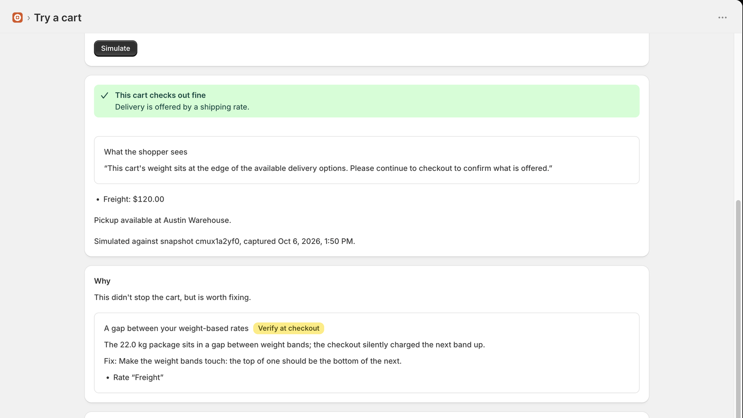Image resolution: width=743 pixels, height=418 pixels.
Task: Click the Simulate button
Action: tap(116, 48)
